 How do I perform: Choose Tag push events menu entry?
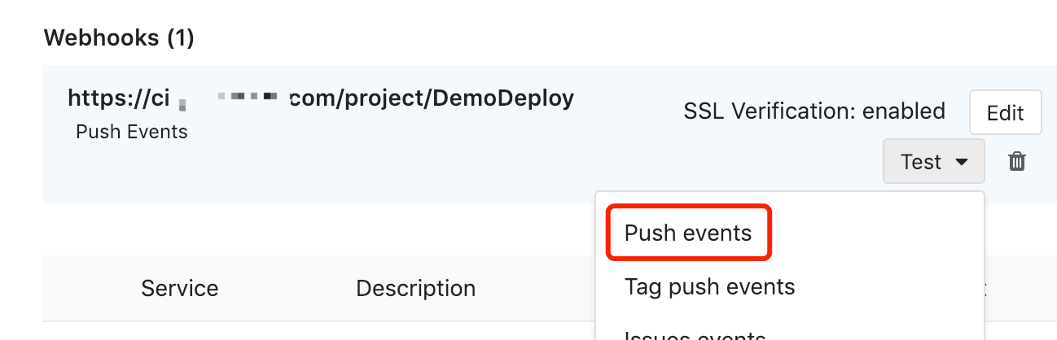point(709,286)
